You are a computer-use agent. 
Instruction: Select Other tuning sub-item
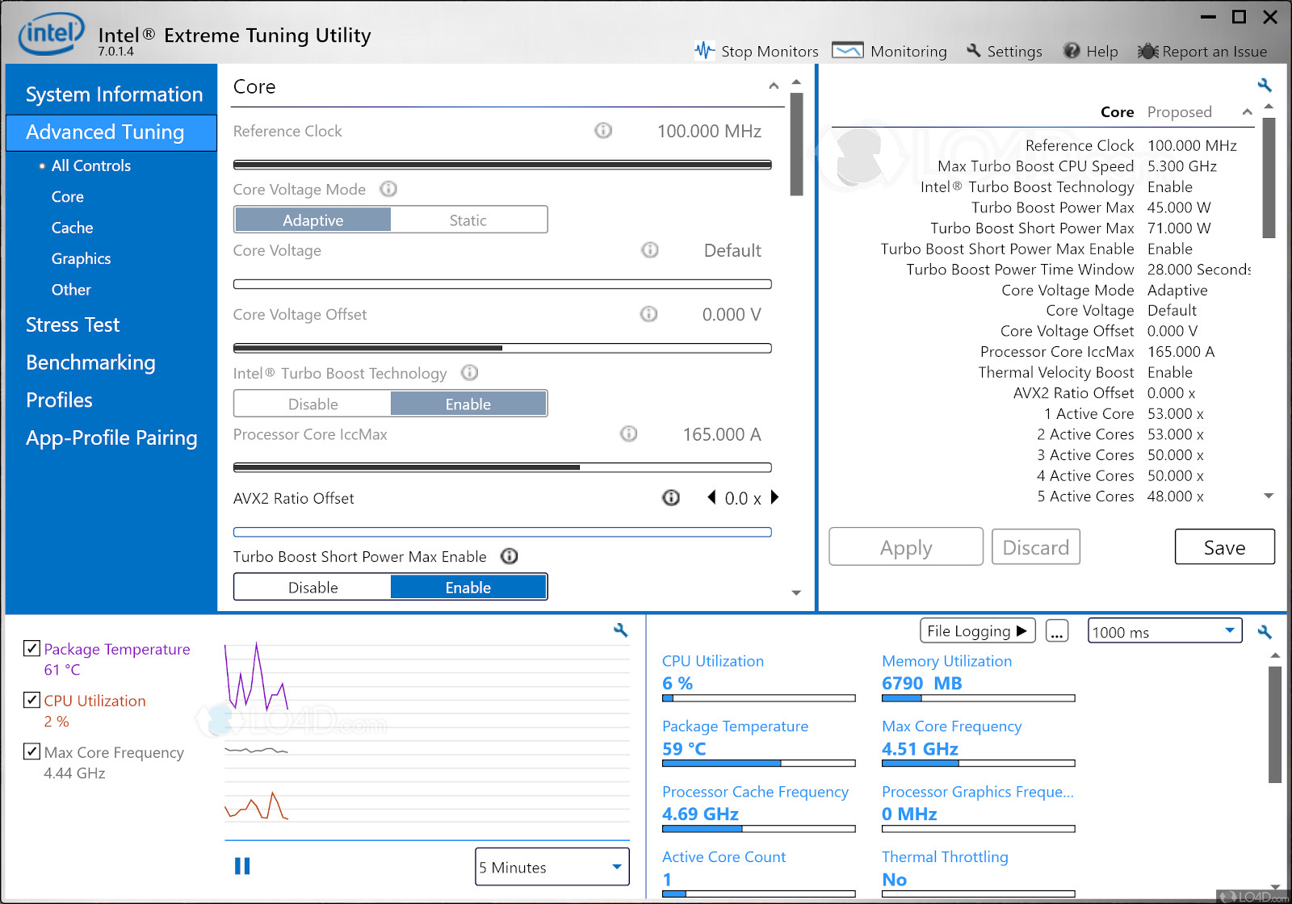[71, 289]
